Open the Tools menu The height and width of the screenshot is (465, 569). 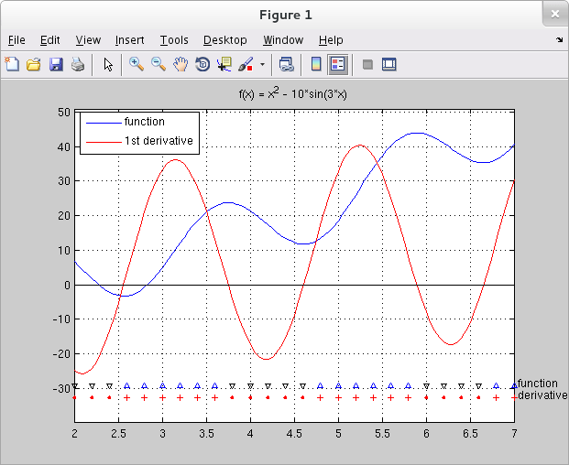point(174,40)
